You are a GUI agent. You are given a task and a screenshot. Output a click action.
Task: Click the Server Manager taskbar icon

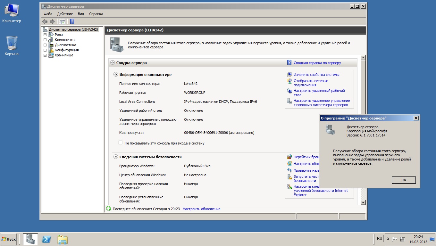[x=30, y=239]
